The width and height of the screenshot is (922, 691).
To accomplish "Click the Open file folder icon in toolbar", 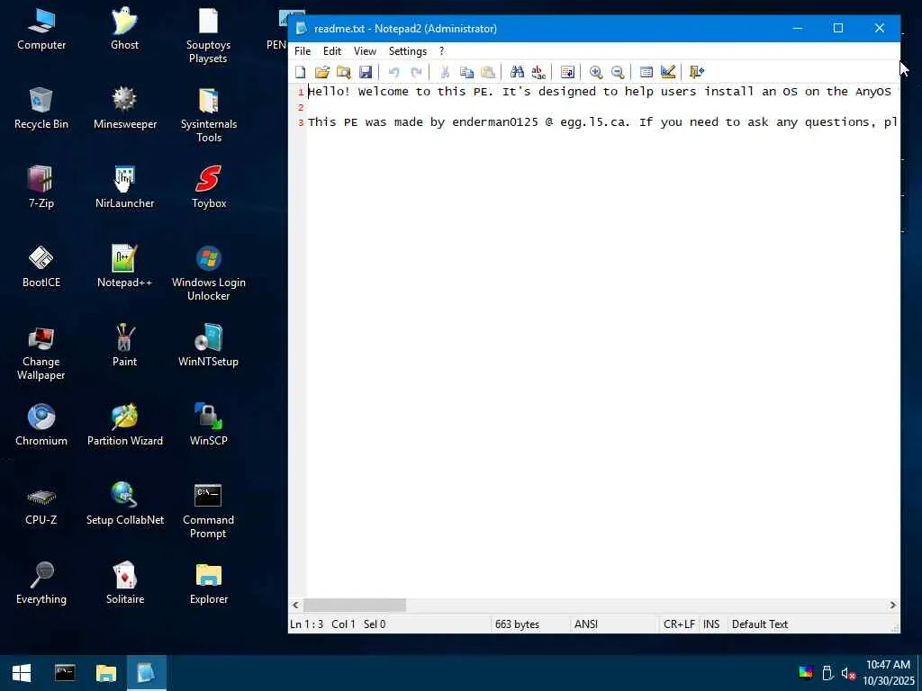I will point(322,72).
